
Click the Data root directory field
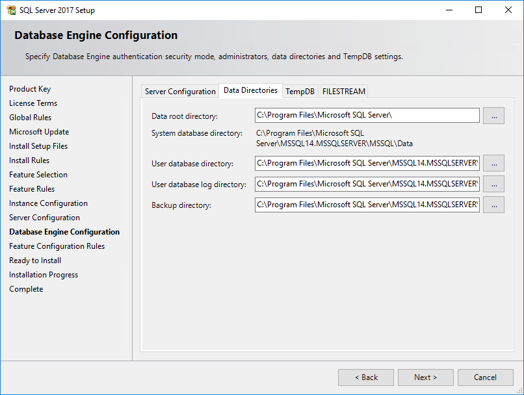[x=367, y=115]
